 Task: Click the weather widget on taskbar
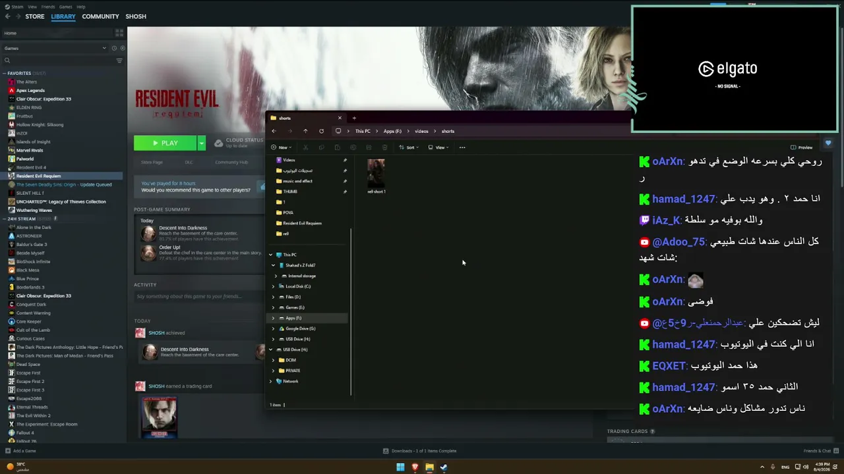pyautogui.click(x=18, y=467)
